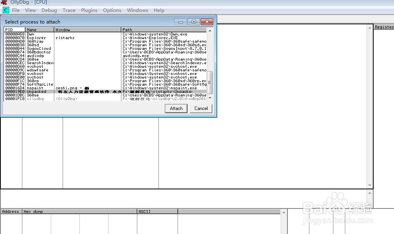Select the SoftMgrLite process row
The image size is (394, 234).
(105, 85)
